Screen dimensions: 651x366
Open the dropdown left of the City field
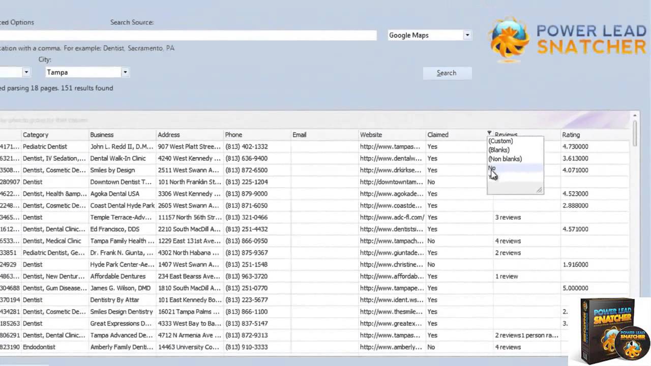tap(26, 72)
